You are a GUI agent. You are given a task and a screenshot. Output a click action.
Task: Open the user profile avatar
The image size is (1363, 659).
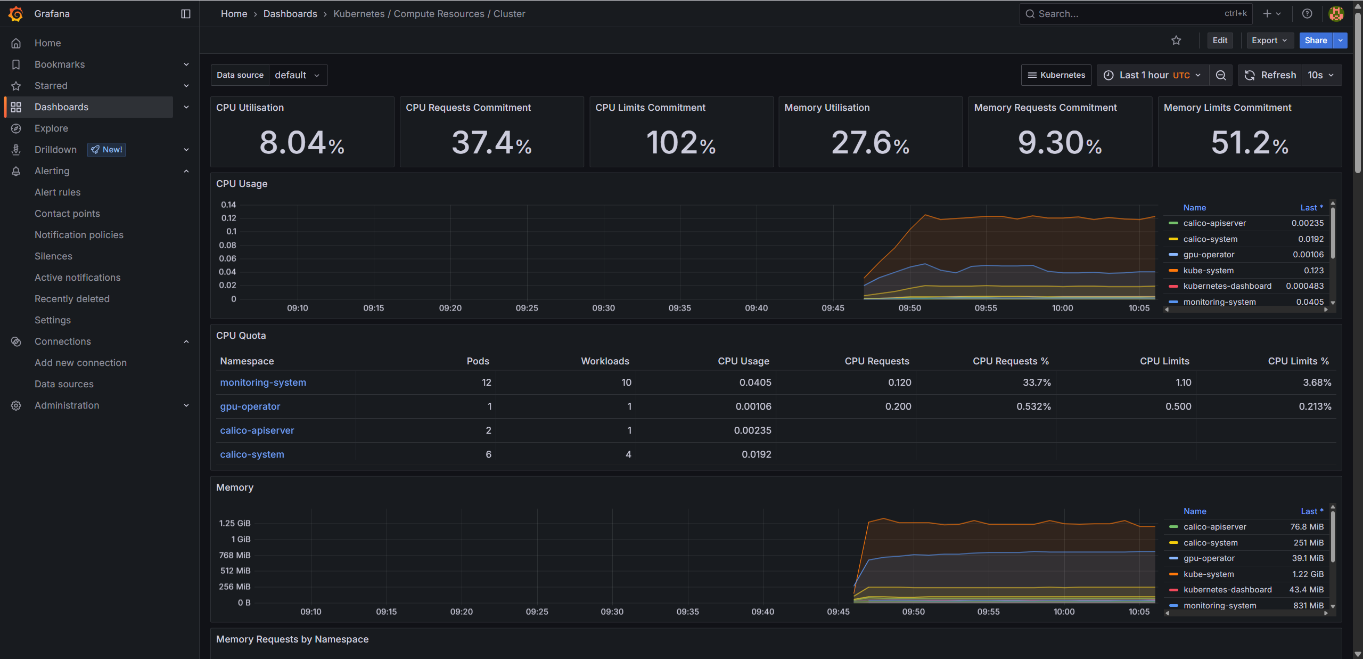tap(1336, 14)
